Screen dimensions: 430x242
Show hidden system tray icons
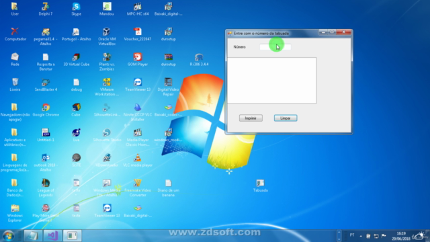(x=361, y=236)
